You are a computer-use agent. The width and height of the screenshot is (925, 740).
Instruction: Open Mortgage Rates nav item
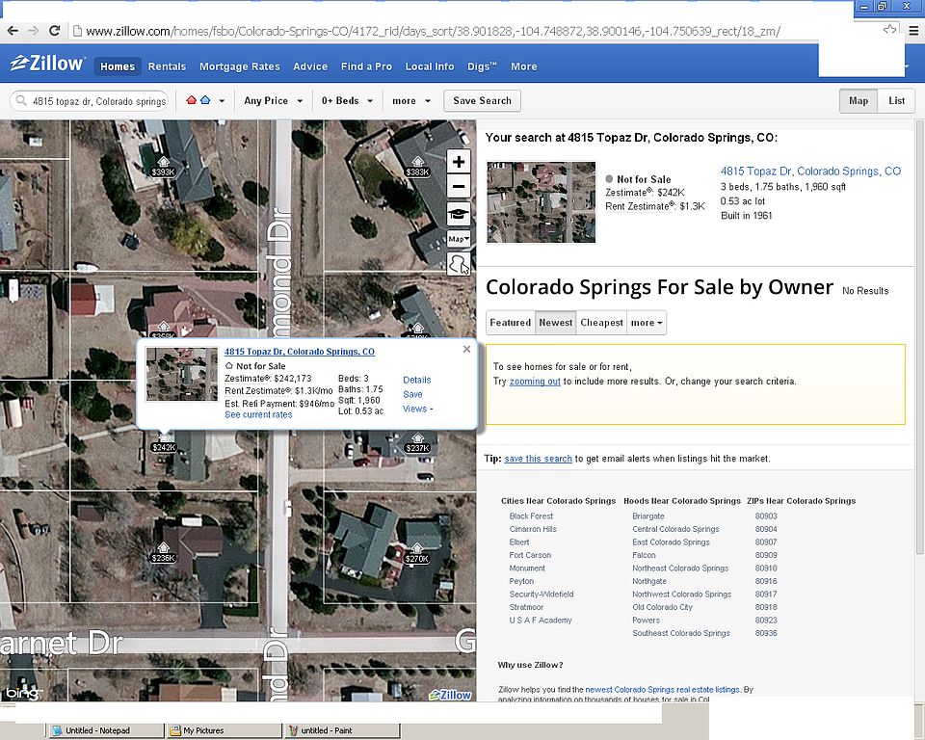(x=240, y=66)
